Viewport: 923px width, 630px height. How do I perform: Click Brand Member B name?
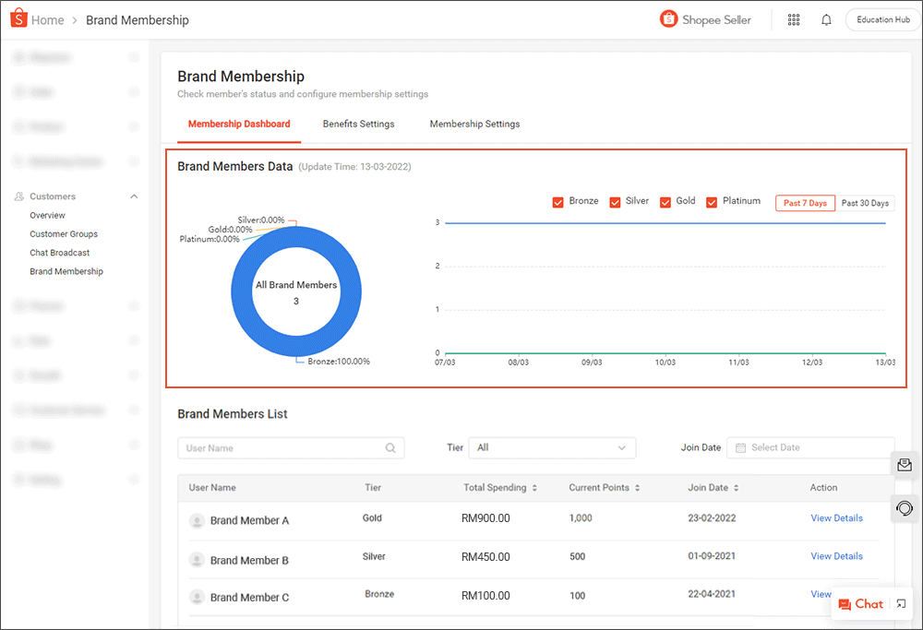click(x=249, y=561)
